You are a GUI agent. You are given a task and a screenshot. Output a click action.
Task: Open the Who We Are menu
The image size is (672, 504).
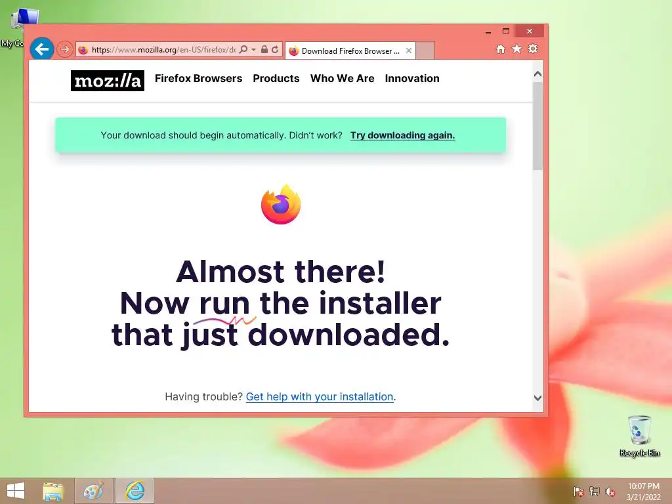(x=343, y=79)
